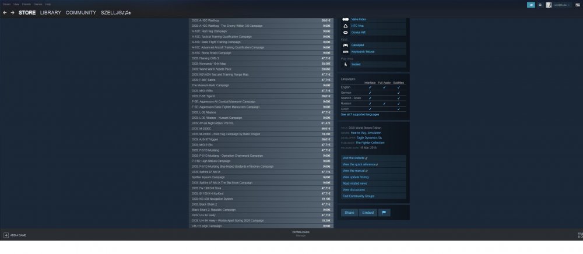
Task: Select DCS: AJS-37 Viggen row
Action: coord(261,139)
